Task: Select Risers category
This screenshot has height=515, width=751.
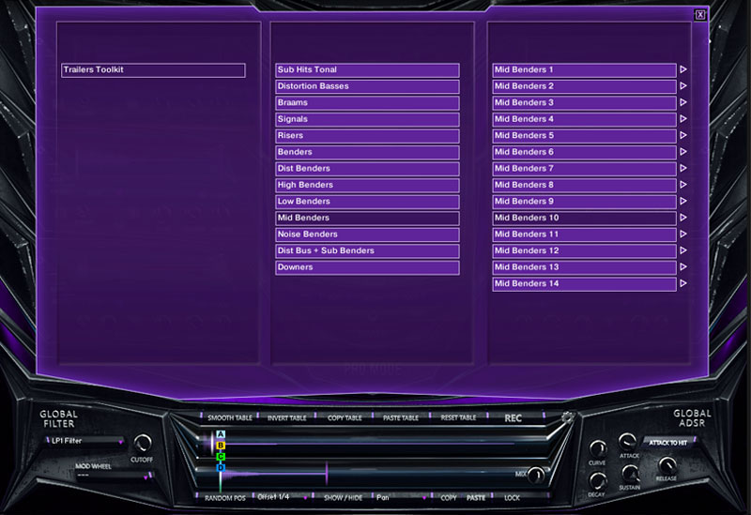Action: tap(367, 135)
